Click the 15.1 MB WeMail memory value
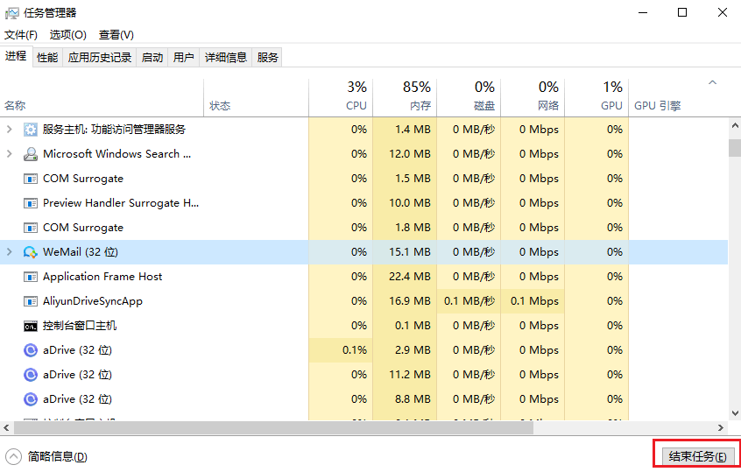Screen dimensions: 741x472 [410, 252]
